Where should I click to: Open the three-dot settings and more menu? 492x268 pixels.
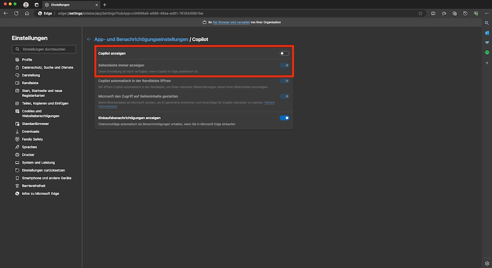[487, 13]
